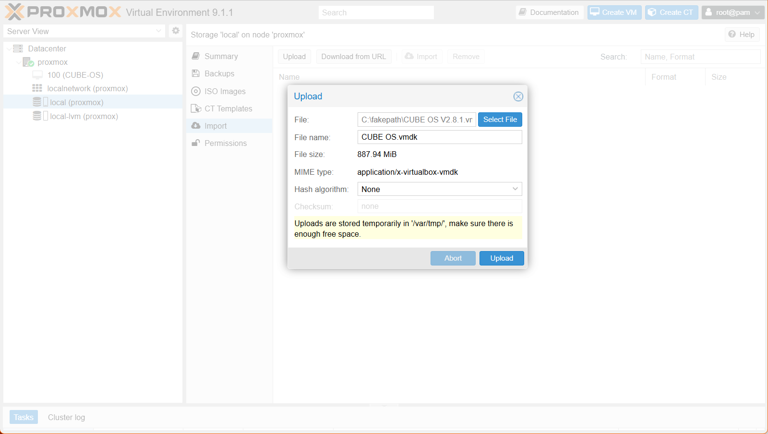Switch to the Cluster log tab
This screenshot has height=434, width=768.
click(x=66, y=417)
